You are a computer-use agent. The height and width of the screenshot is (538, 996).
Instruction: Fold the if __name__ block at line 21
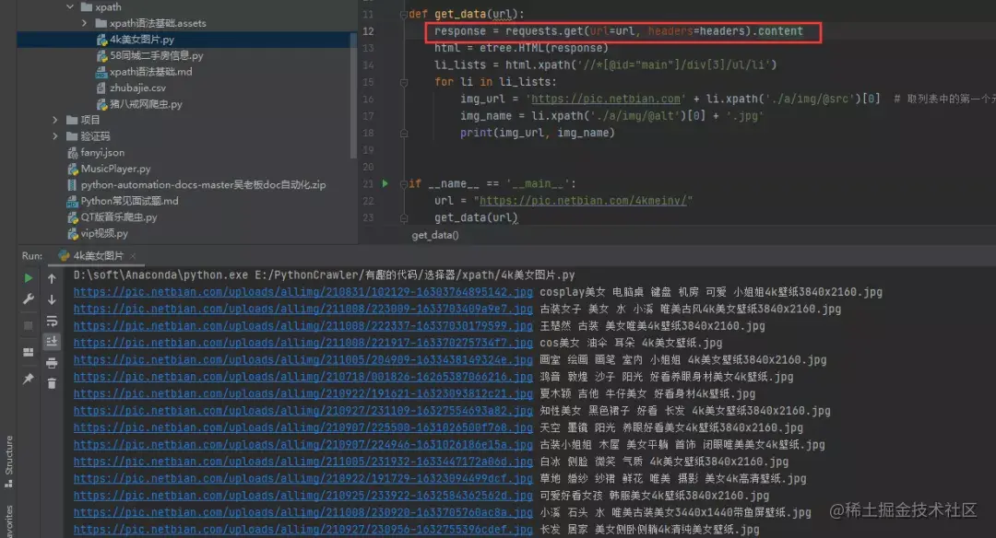[x=403, y=184]
